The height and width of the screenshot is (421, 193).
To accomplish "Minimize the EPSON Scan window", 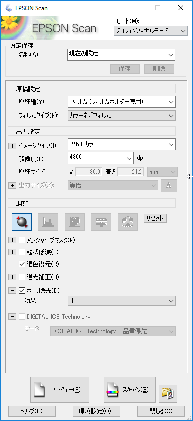I will tap(135, 8).
